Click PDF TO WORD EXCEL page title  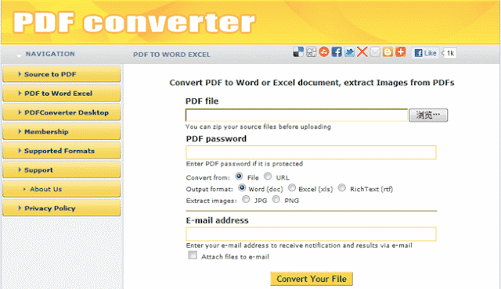171,55
